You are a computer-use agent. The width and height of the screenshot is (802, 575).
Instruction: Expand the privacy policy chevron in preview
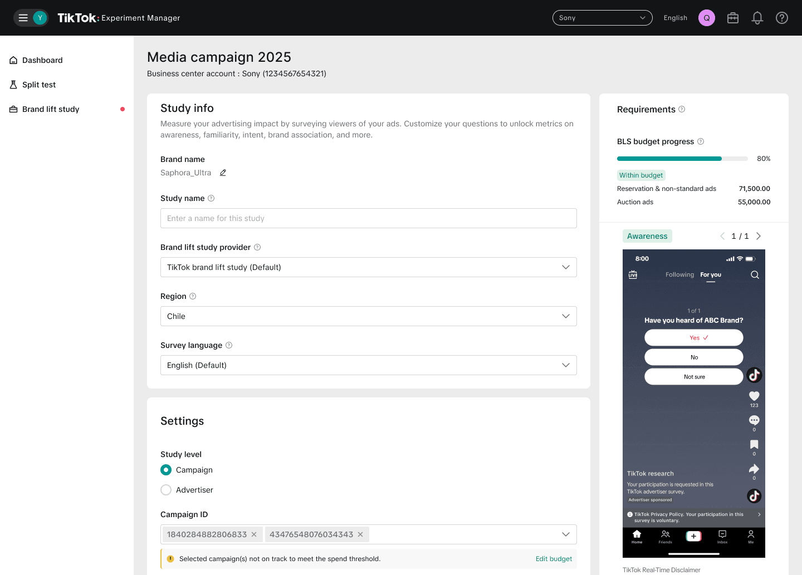[x=759, y=514]
